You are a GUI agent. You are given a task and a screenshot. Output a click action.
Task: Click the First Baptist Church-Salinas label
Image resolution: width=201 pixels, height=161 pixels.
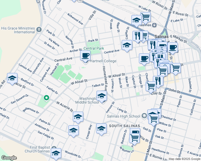tap(37, 149)
